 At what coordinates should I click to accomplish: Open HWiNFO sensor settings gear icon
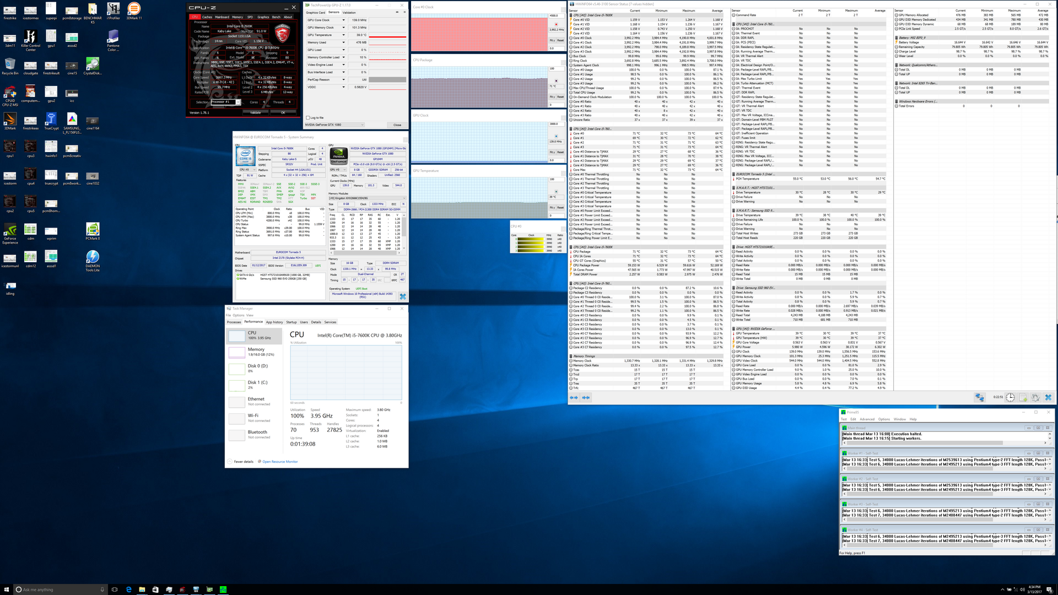coord(1035,397)
